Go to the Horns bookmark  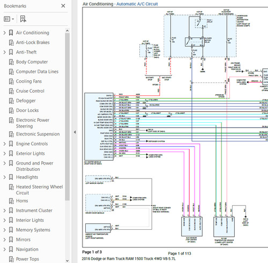(x=22, y=201)
